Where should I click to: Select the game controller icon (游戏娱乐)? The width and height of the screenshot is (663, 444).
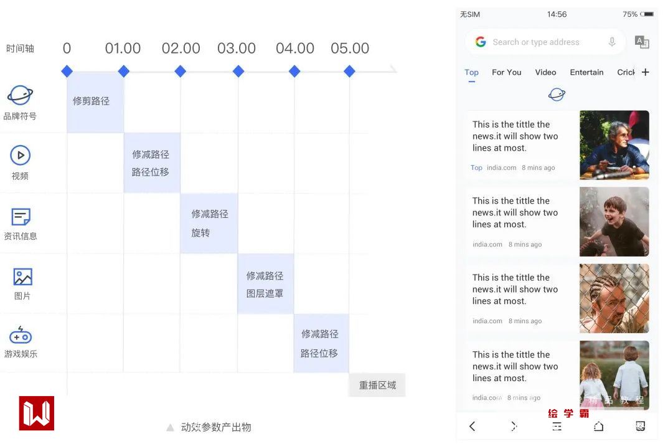coord(20,335)
